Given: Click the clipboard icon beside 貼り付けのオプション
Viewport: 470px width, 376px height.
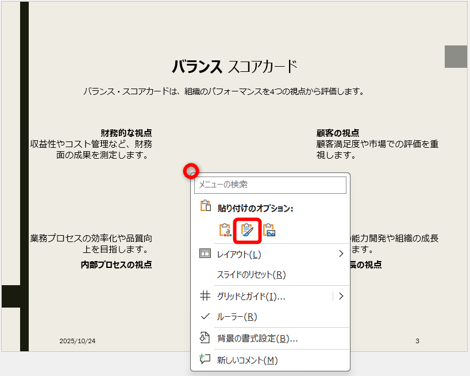Looking at the screenshot, I should (205, 205).
